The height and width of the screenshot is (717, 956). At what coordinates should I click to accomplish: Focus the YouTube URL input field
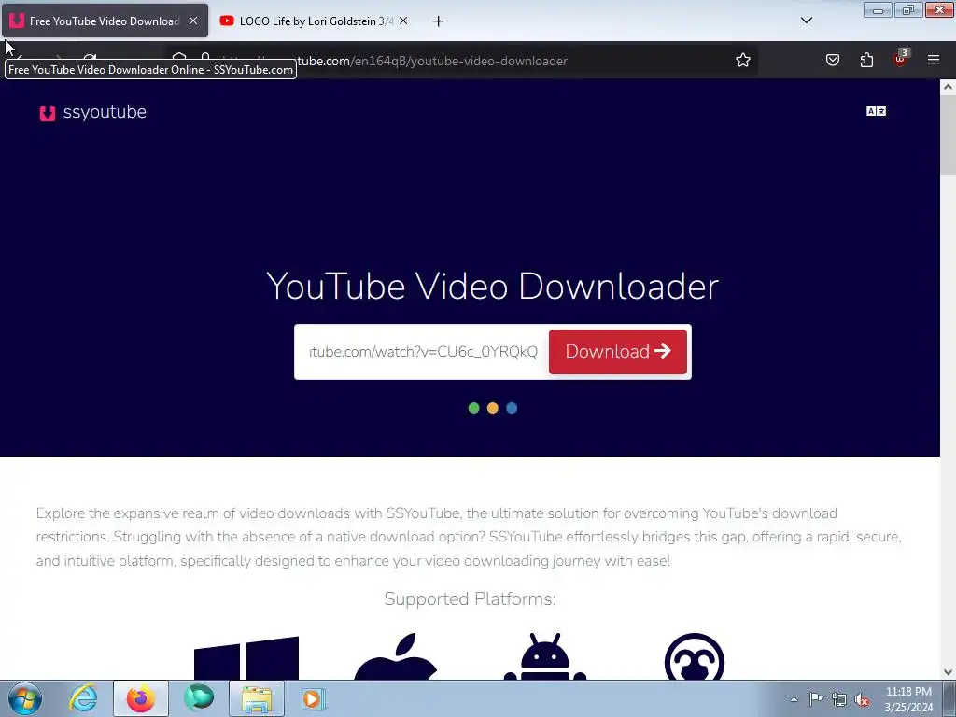pyautogui.click(x=423, y=352)
